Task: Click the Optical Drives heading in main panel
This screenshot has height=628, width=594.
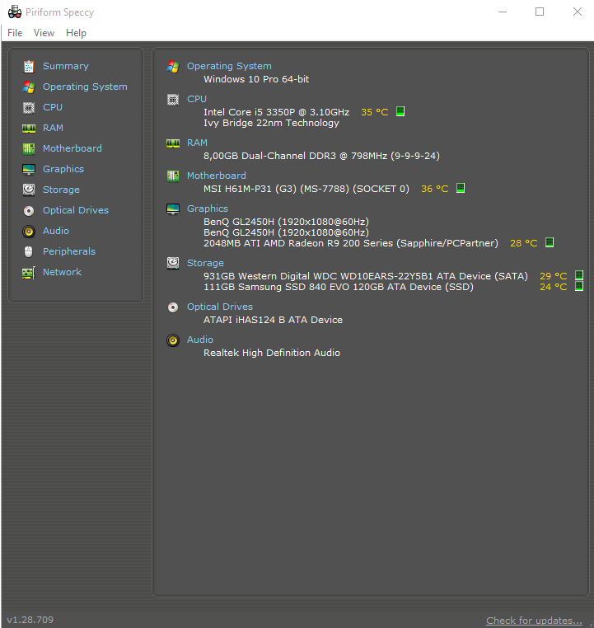Action: pos(220,307)
